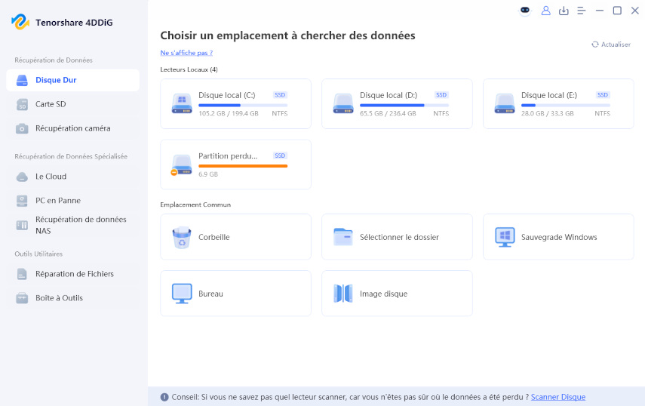Click the NAS storage icon
The width and height of the screenshot is (645, 406).
(x=22, y=225)
